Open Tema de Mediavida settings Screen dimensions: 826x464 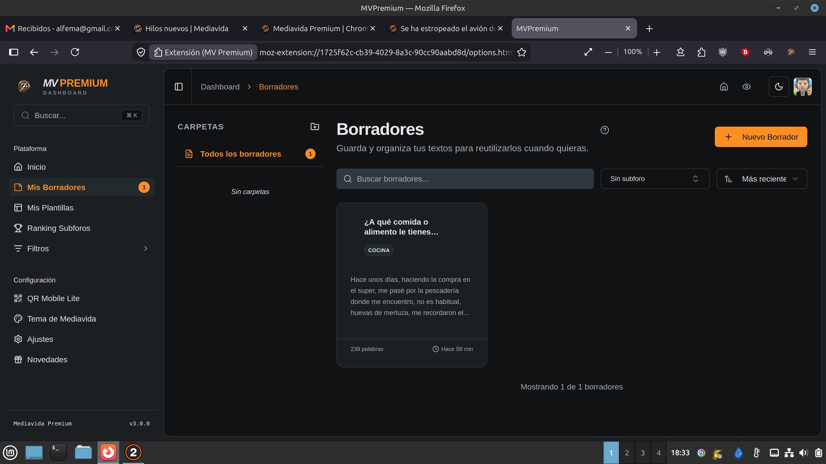(x=82, y=319)
